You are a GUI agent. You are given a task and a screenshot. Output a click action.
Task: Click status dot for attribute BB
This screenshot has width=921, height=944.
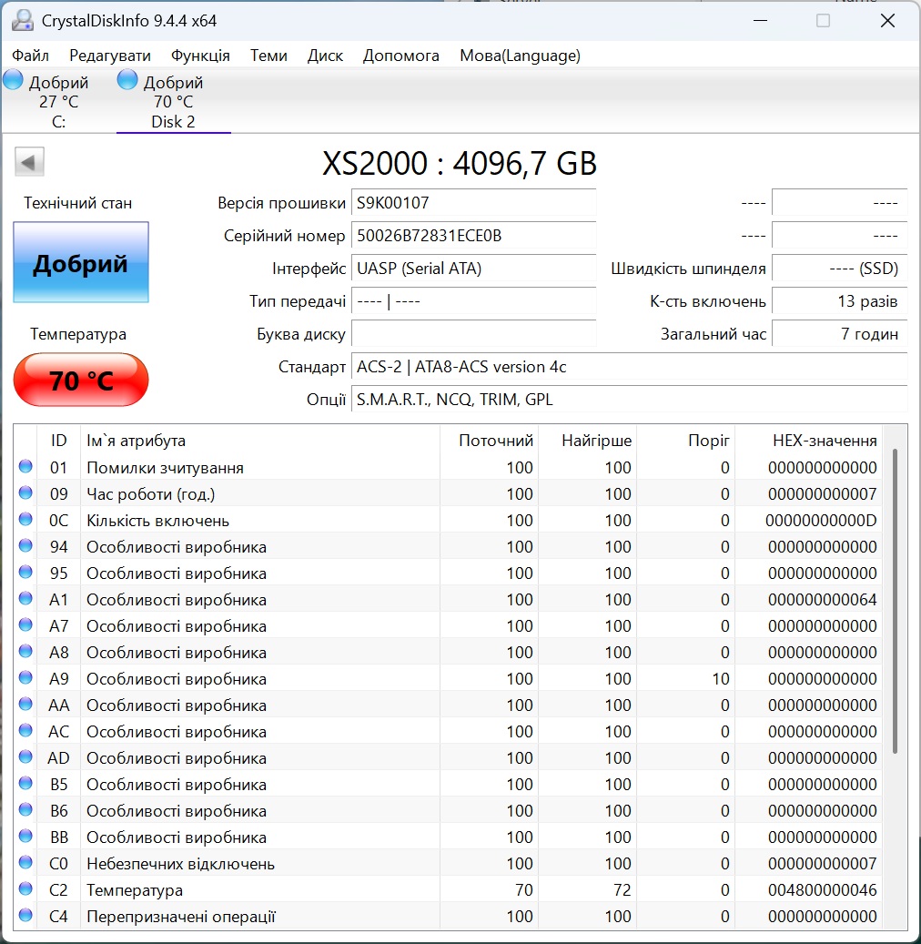click(x=25, y=837)
